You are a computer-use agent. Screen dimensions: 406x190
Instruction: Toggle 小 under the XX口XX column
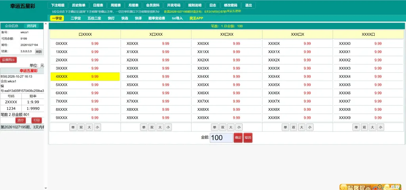239,127
